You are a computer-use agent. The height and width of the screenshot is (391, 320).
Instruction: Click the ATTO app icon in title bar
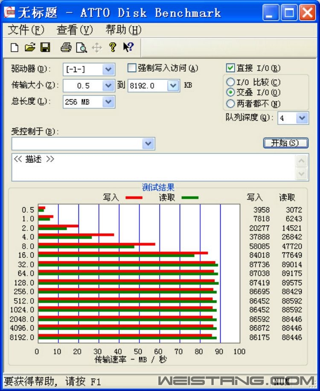point(9,12)
